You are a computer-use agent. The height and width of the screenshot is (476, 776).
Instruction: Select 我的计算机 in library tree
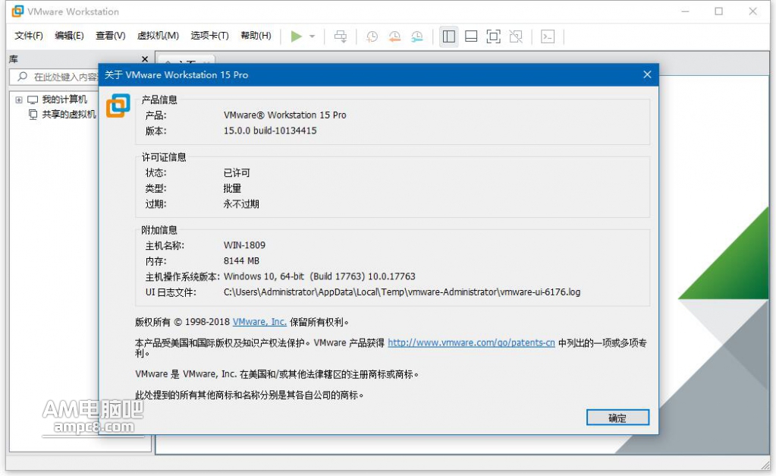tap(64, 99)
